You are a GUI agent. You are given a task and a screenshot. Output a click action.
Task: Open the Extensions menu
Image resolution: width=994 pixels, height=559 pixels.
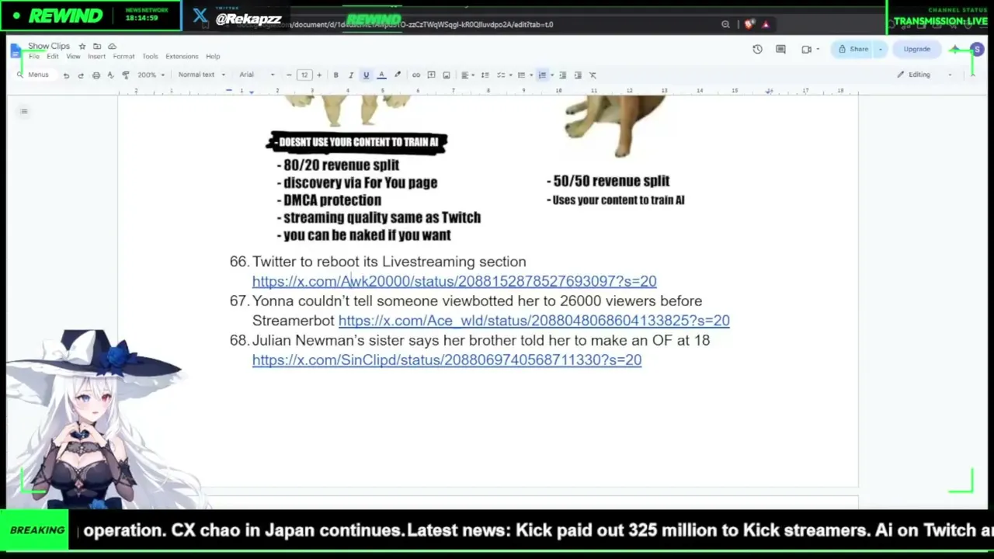(x=182, y=57)
